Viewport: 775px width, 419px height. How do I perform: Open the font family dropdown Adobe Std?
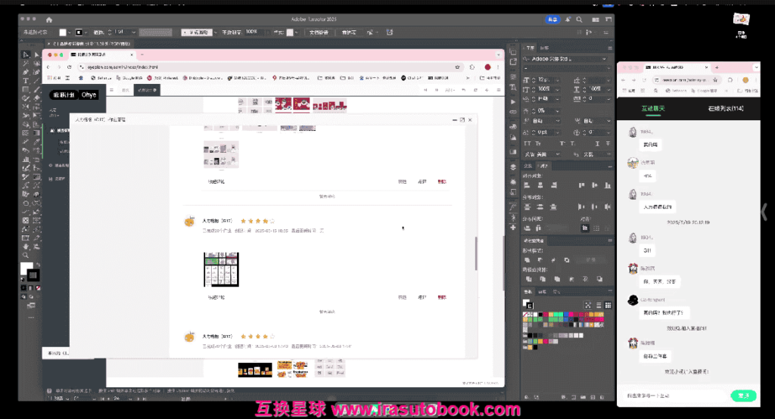coord(604,59)
